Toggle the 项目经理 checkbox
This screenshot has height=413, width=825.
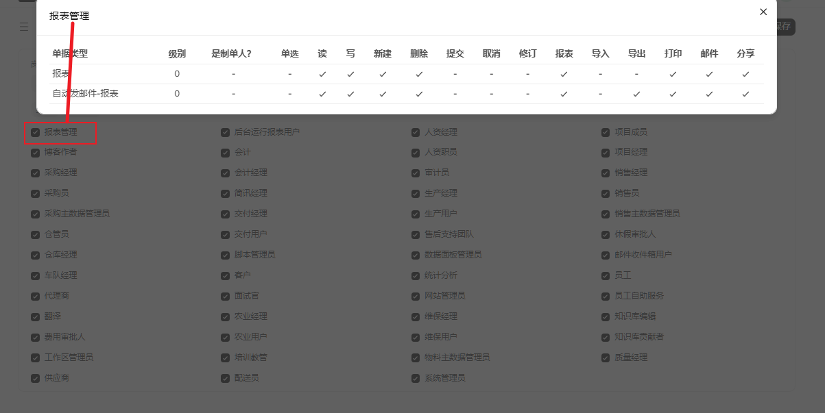click(x=606, y=152)
